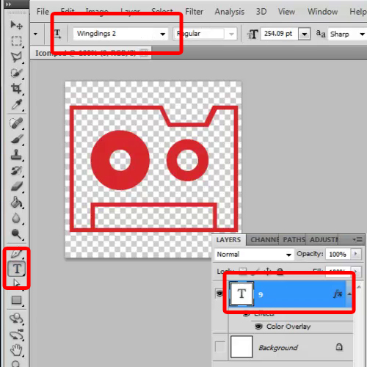
Task: Open the font size dropdown arrow
Action: click(305, 34)
